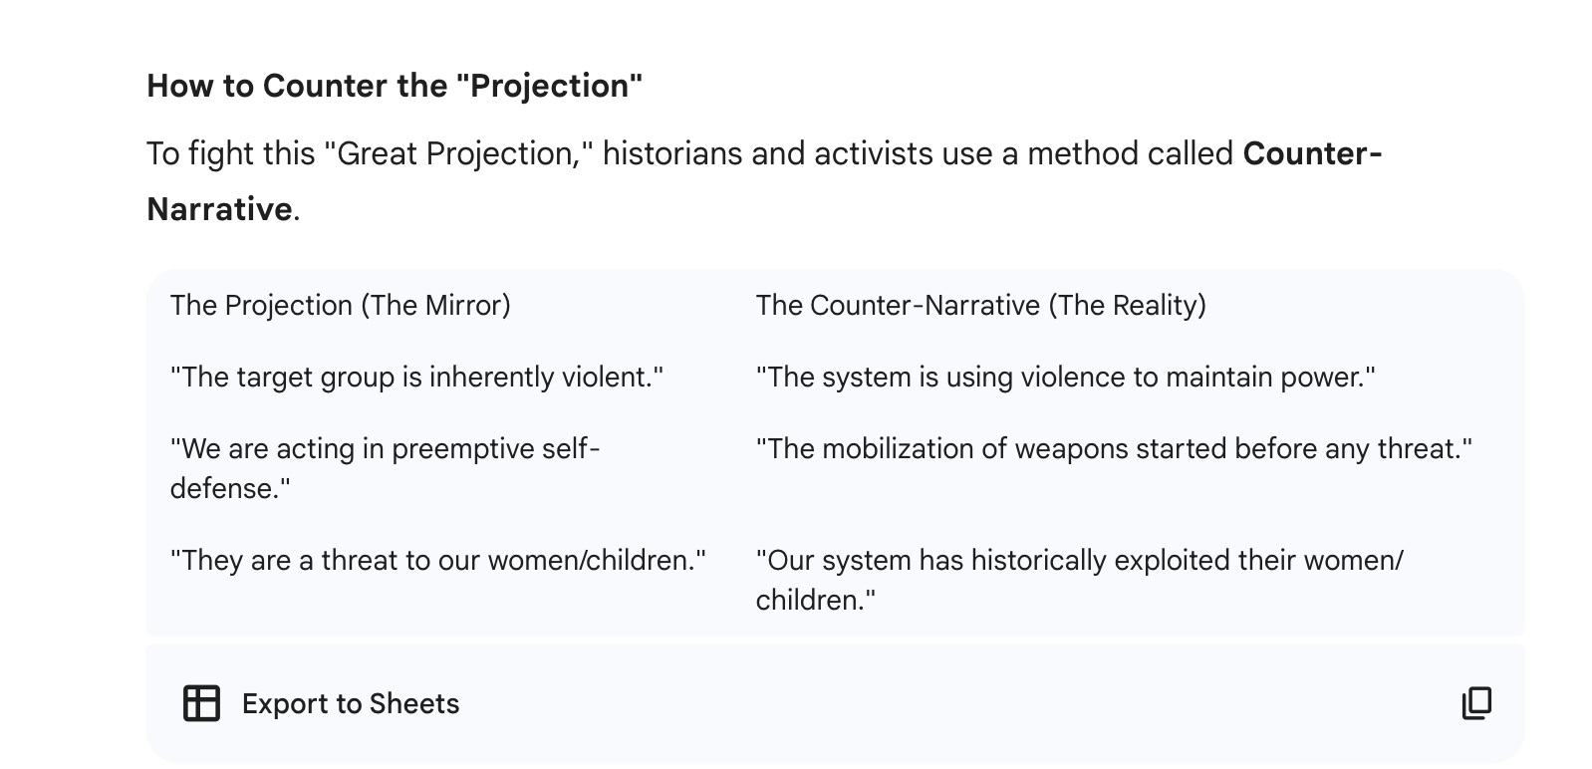The image size is (1592, 769).
Task: Select the cell about inherently violent claim
Action: pos(417,378)
